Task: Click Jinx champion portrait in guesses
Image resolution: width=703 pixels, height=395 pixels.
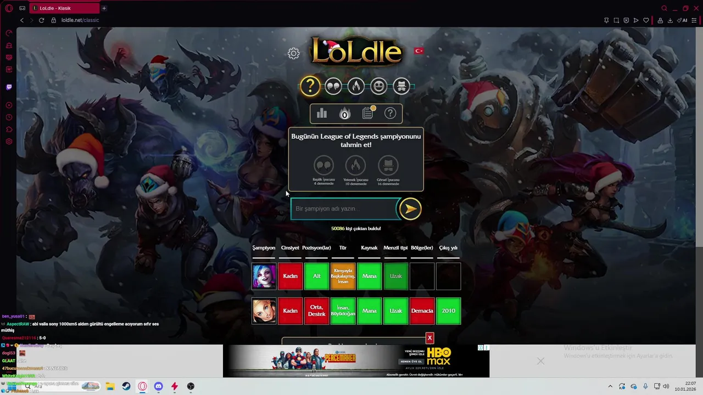Action: [264, 276]
